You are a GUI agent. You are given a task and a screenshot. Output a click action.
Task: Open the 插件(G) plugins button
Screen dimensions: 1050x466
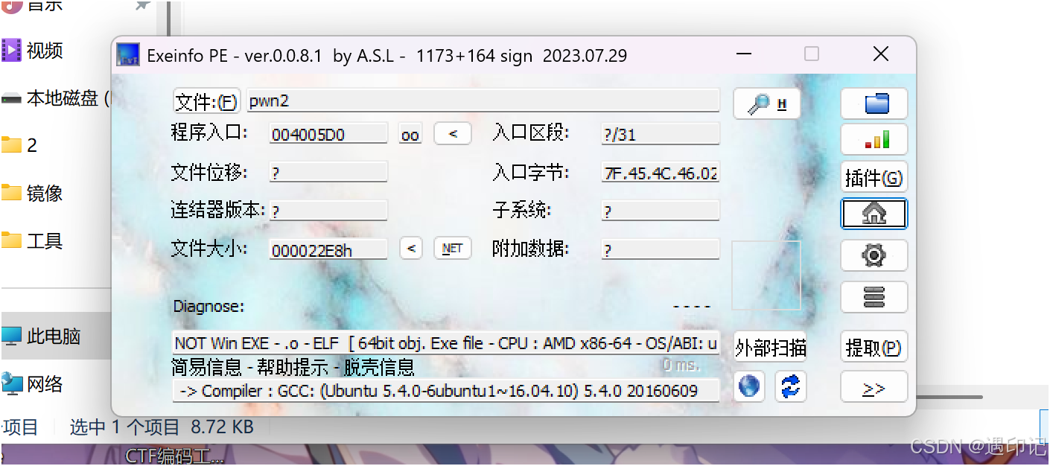pos(874,177)
